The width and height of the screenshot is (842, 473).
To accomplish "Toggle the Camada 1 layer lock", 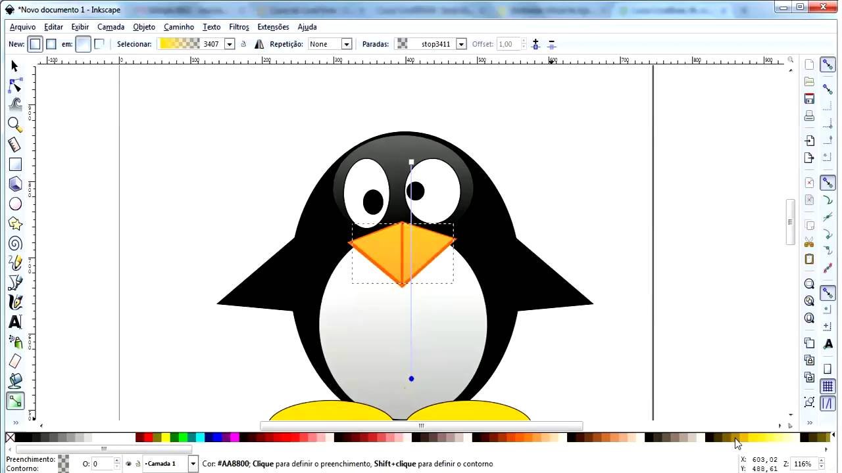I will click(x=138, y=464).
